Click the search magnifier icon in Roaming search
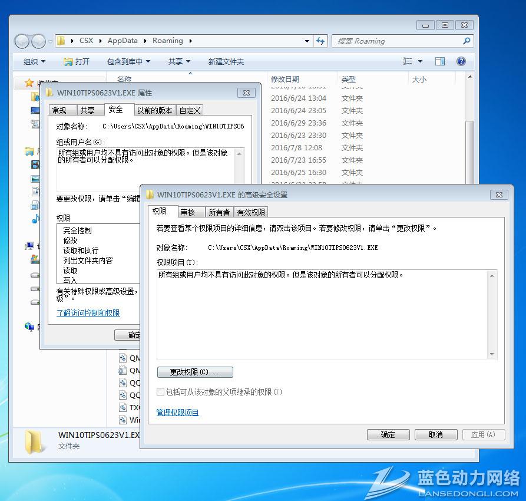The image size is (526, 501). [x=467, y=41]
